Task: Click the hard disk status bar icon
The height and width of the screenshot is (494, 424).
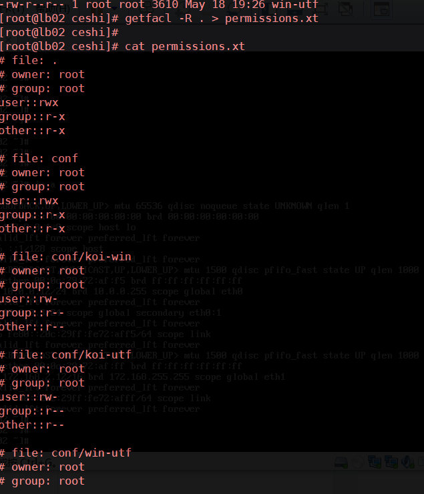Action: click(341, 461)
